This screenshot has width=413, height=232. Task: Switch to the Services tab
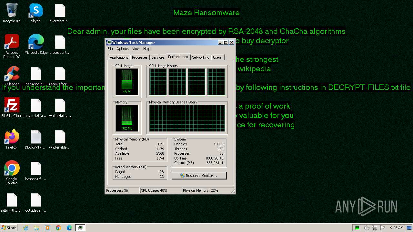[158, 57]
